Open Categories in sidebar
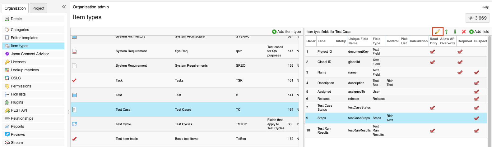The height and width of the screenshot is (147, 492). pos(33,30)
